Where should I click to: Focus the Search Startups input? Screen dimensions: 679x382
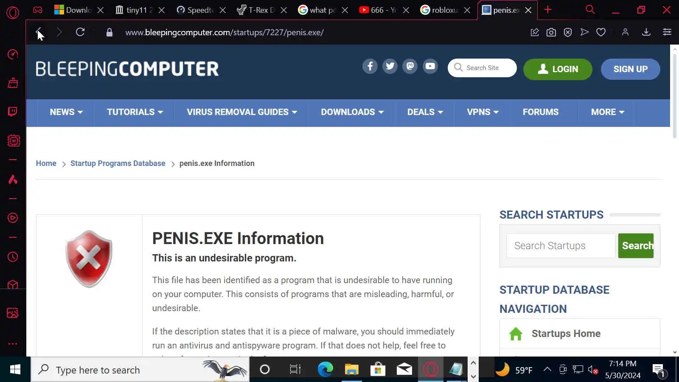coord(561,246)
